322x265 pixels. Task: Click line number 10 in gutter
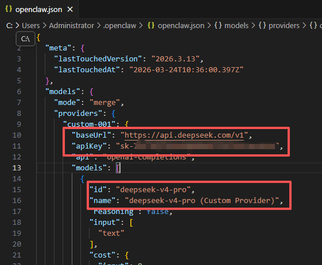[x=17, y=135]
